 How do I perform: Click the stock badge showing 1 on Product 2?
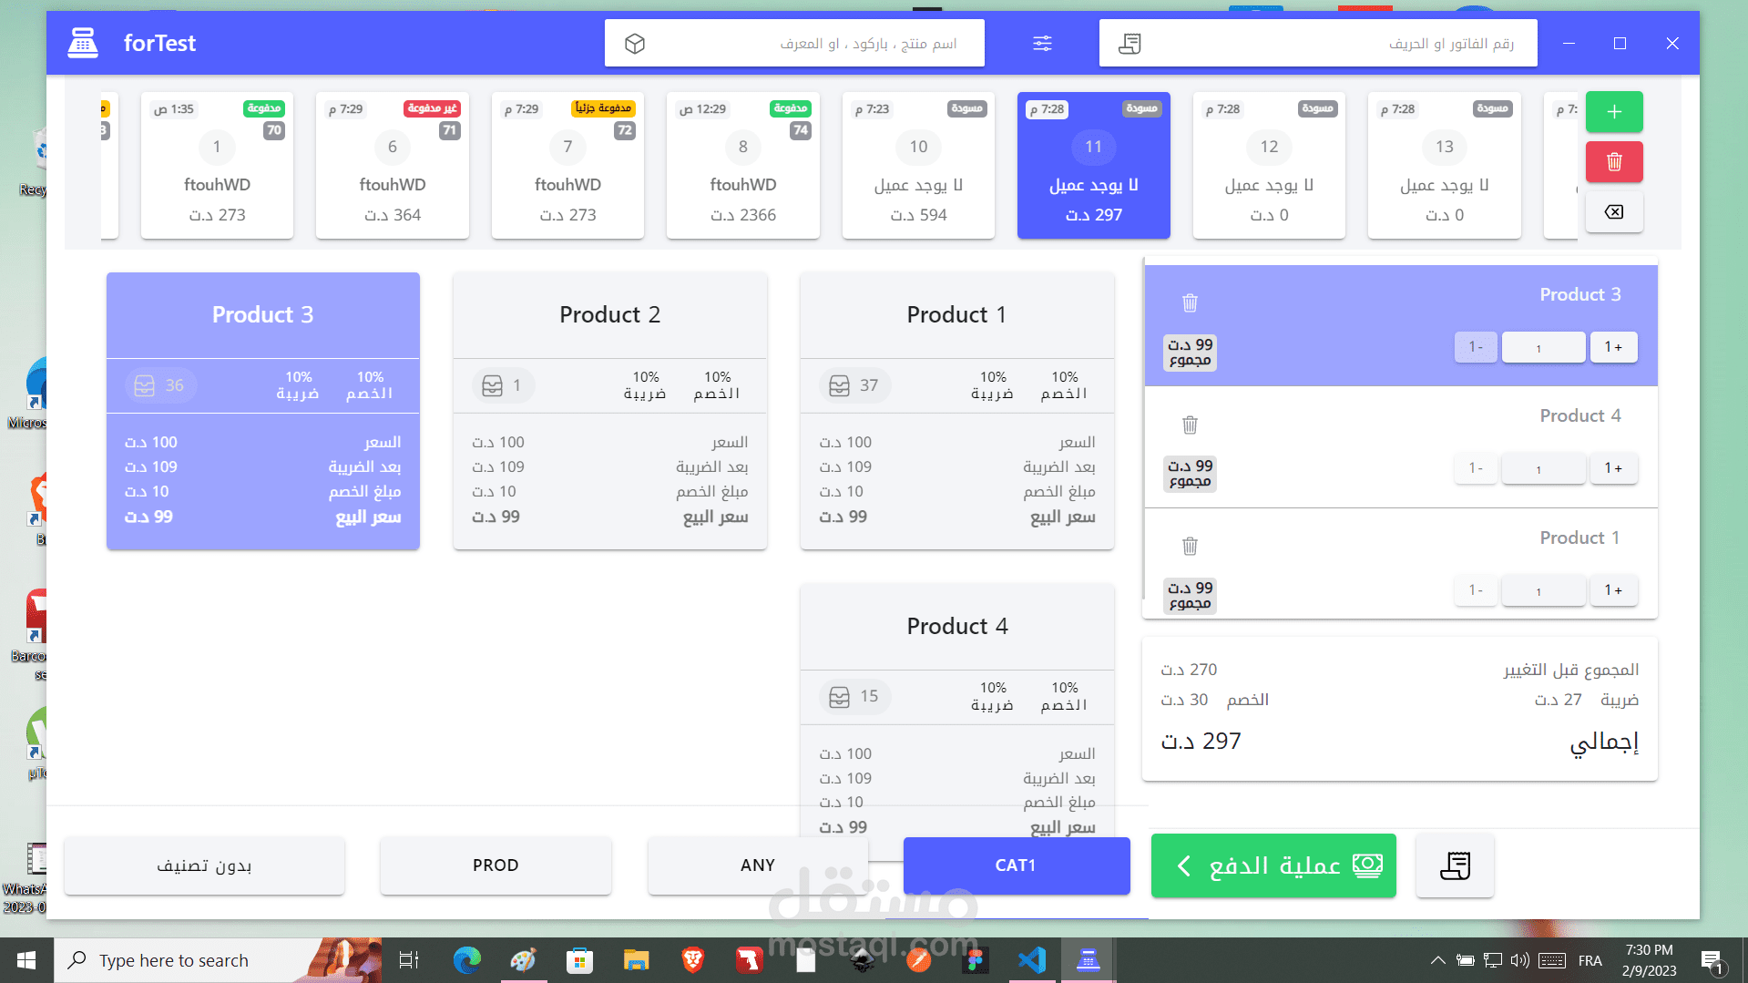click(503, 385)
